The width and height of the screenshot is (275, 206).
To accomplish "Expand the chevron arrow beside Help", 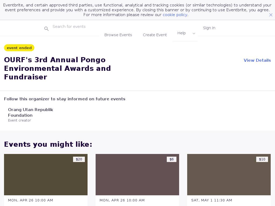I will [194, 34].
